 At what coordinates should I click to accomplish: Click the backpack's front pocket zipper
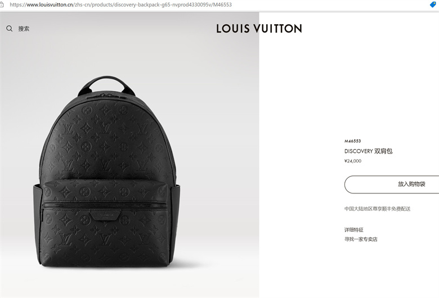pyautogui.click(x=105, y=205)
